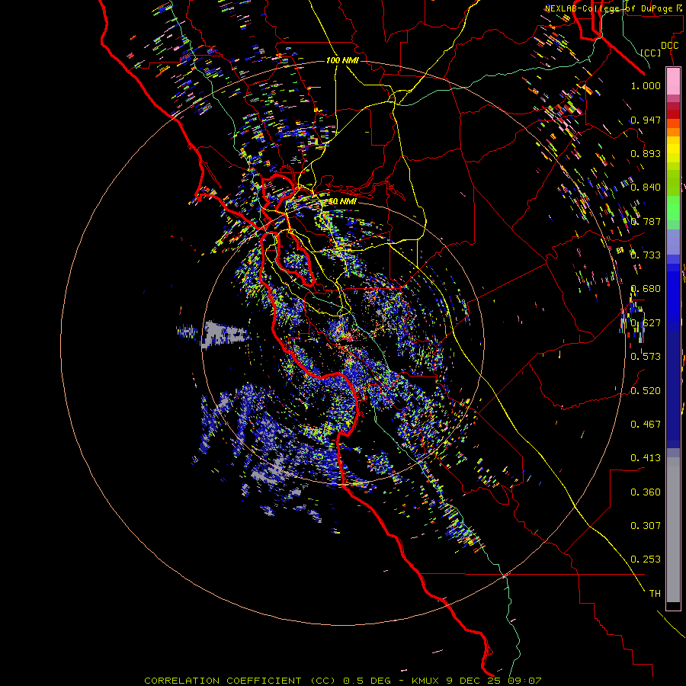686x686 pixels.
Task: Click the [CC] legend unit label
Action: point(651,53)
